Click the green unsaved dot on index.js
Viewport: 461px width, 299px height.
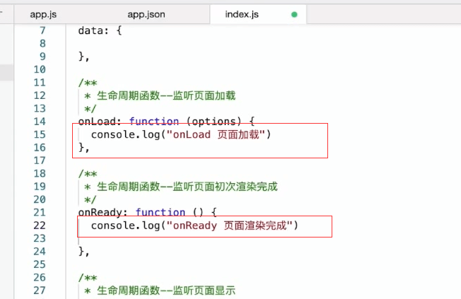[x=294, y=14]
